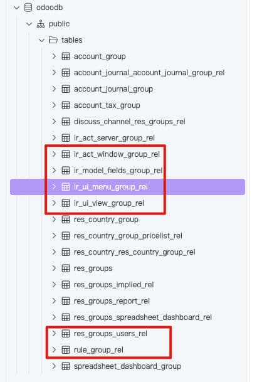This screenshot has width=262, height=382.
Task: Click the res_groups table icon
Action: pyautogui.click(x=66, y=268)
